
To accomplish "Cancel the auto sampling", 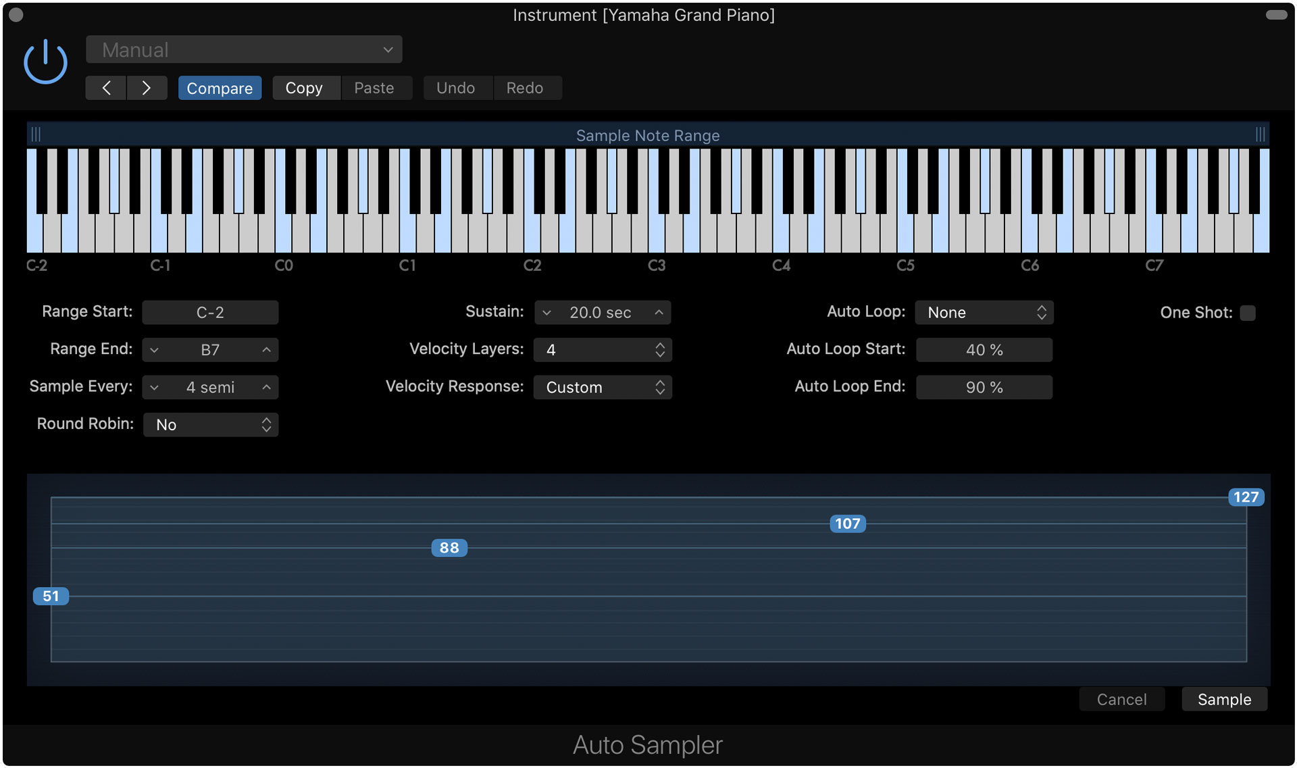I will point(1121,699).
